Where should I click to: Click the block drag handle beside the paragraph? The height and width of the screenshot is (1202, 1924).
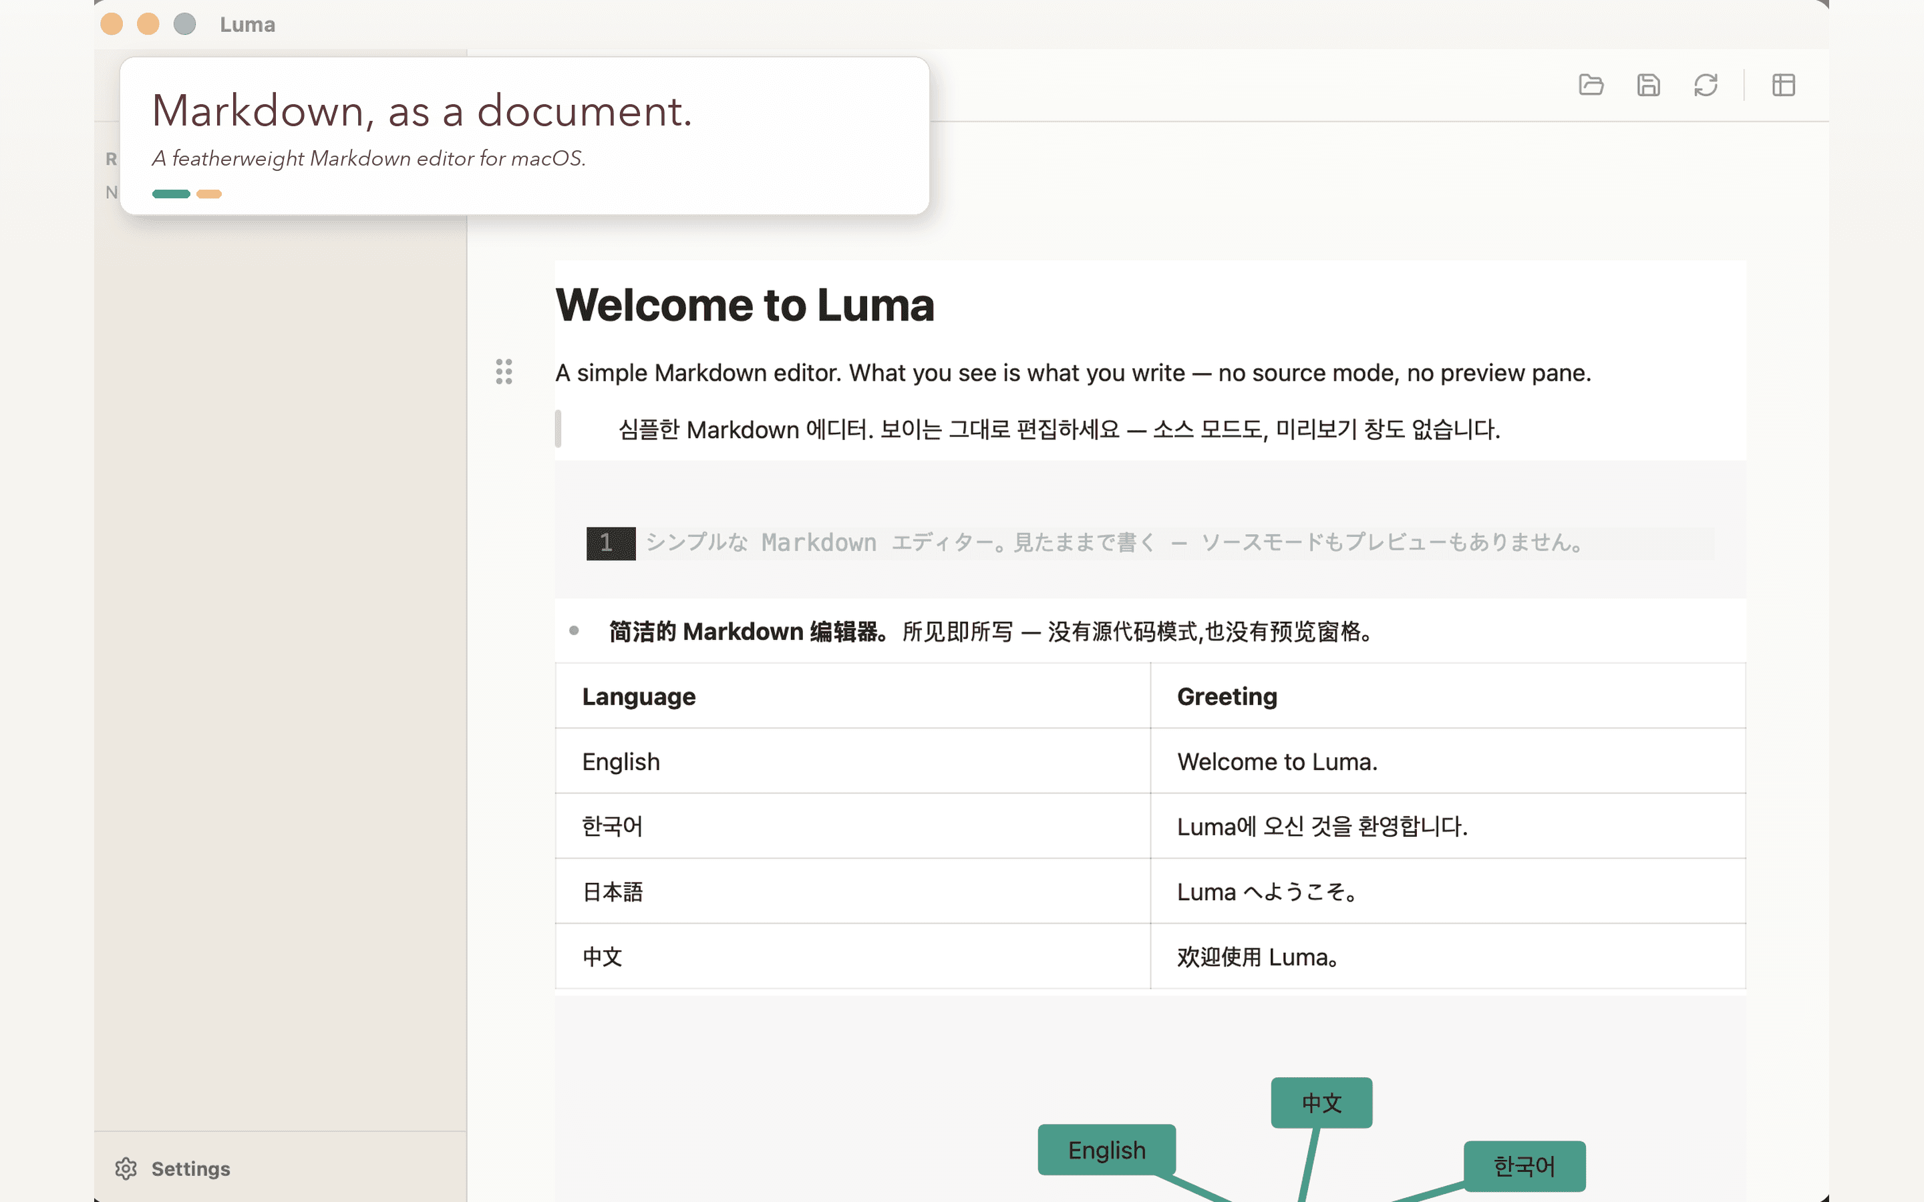tap(504, 371)
